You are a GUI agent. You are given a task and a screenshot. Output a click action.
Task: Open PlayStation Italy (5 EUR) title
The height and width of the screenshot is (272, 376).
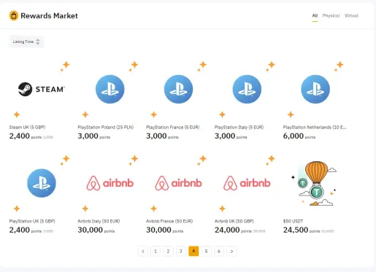(x=239, y=127)
